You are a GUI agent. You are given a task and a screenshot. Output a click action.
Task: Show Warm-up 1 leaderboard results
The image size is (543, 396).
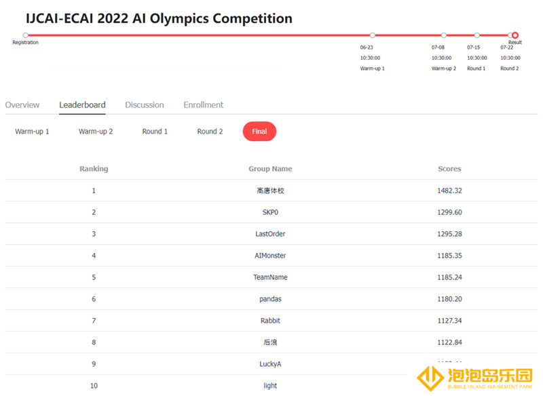pyautogui.click(x=32, y=132)
